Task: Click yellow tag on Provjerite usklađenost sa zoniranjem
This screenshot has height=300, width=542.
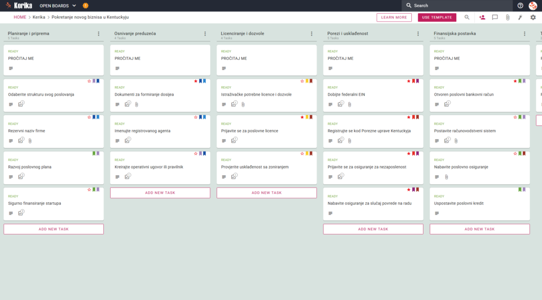Action: (306, 154)
